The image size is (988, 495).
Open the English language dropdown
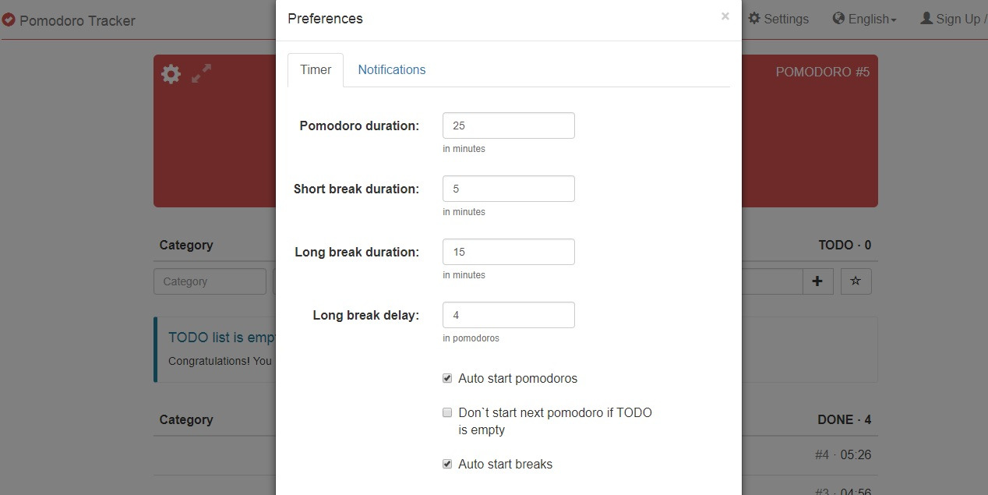pos(871,19)
